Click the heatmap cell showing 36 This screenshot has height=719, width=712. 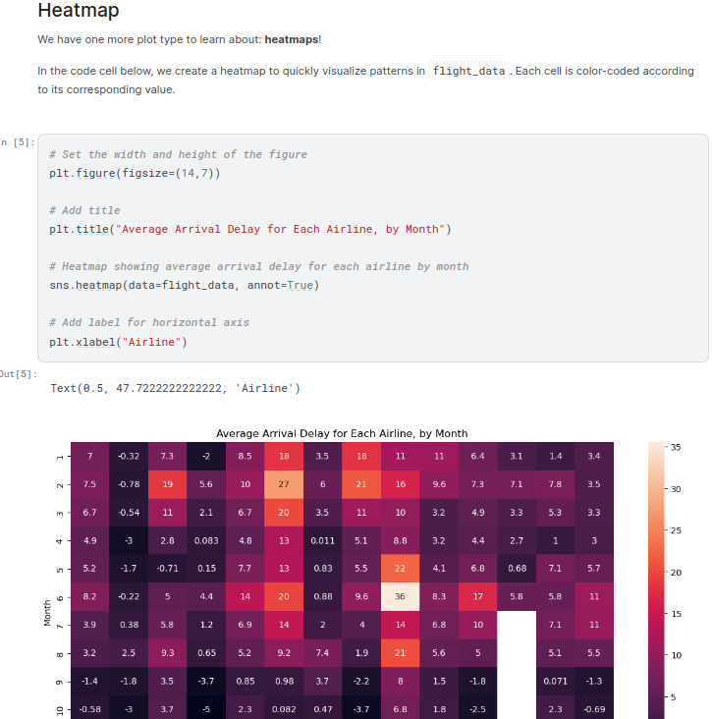pyautogui.click(x=401, y=596)
